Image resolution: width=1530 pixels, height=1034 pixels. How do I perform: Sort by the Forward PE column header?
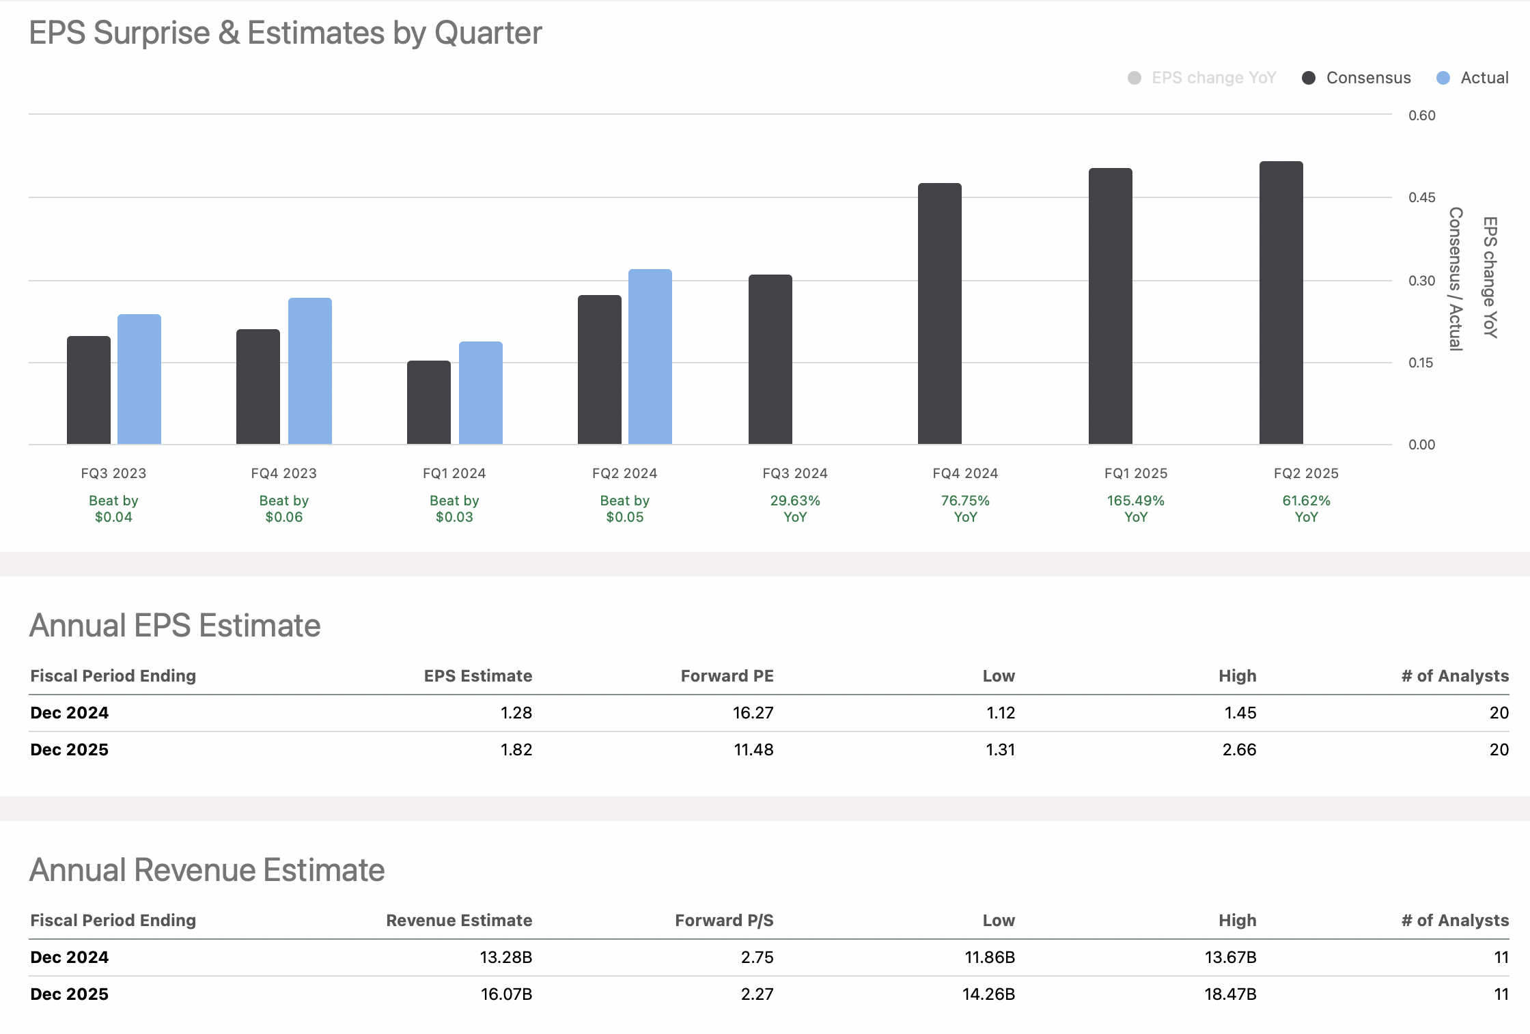tap(727, 675)
